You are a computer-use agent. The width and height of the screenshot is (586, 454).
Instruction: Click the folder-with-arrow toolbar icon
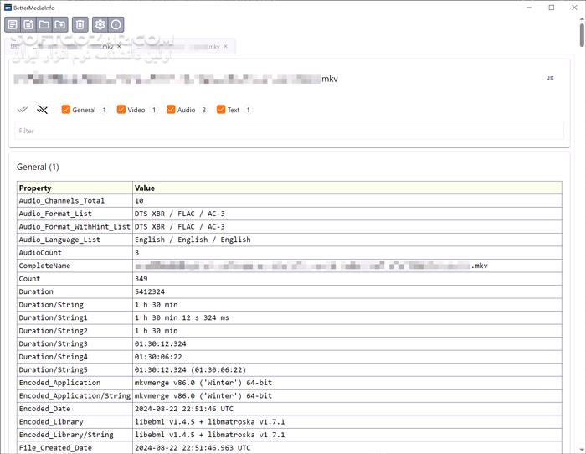[x=60, y=25]
